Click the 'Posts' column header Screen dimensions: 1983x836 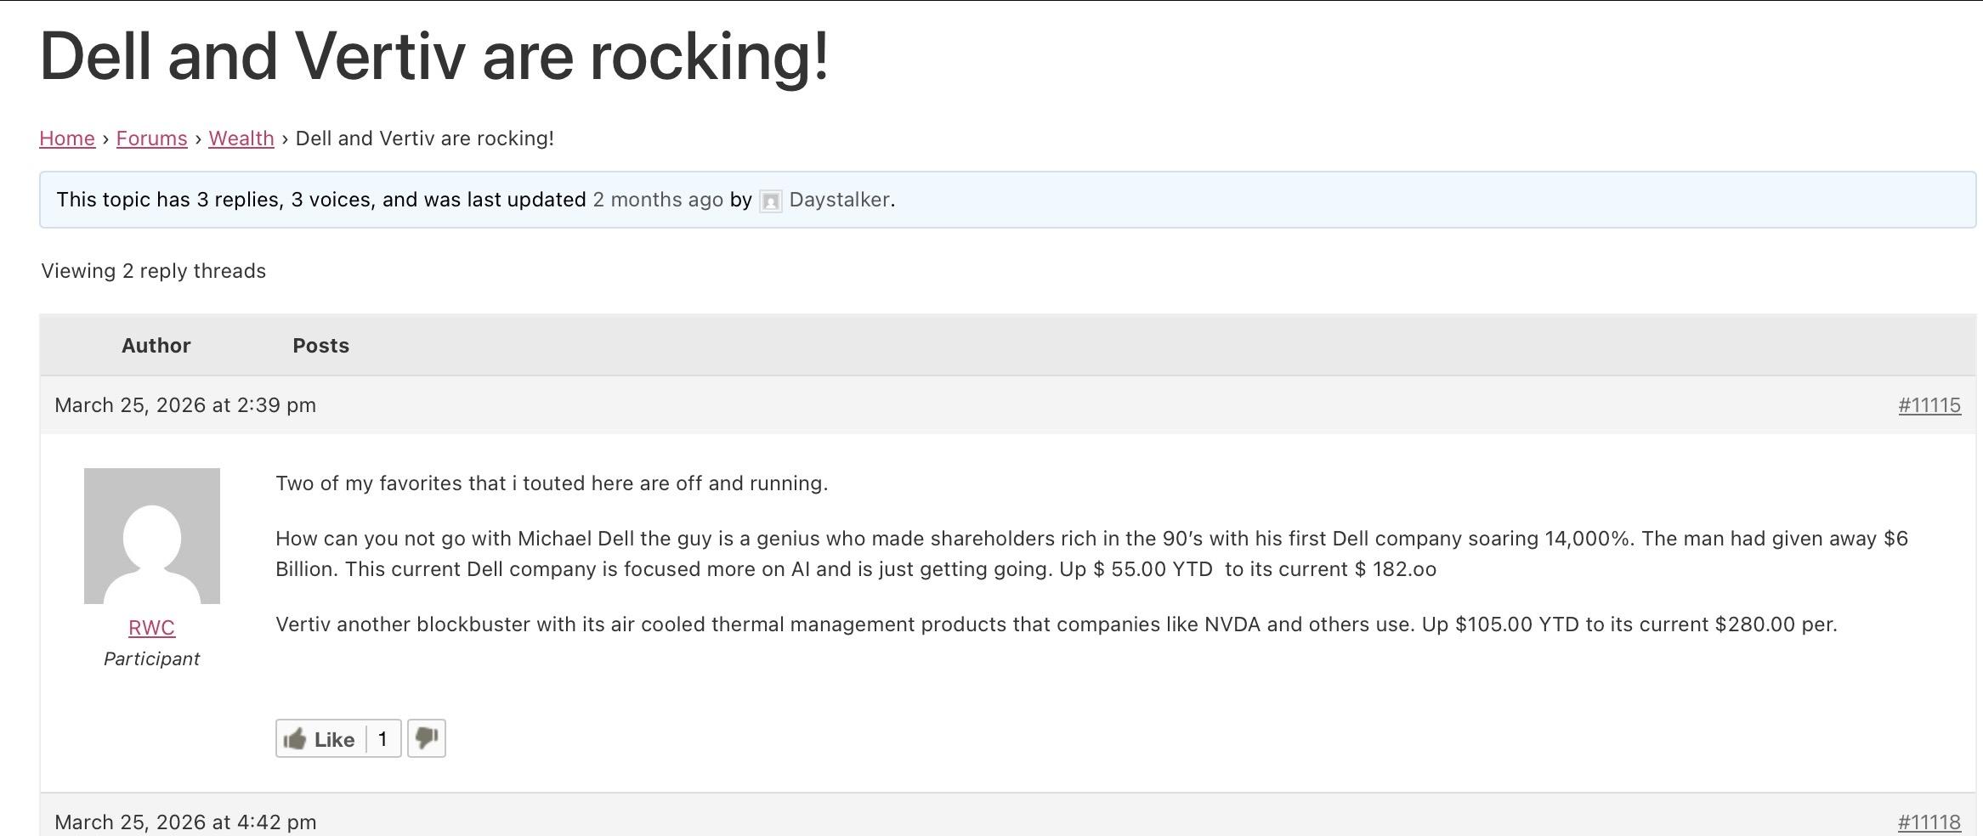pos(321,346)
